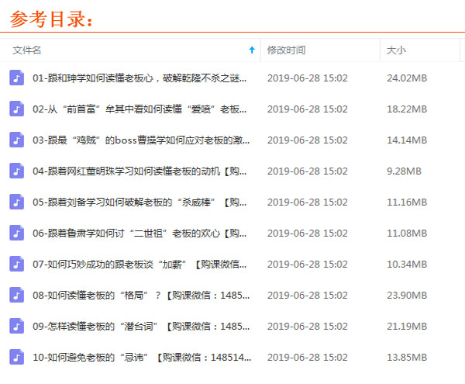Image resolution: width=465 pixels, height=384 pixels.
Task: Sort files by 修改时间 column
Action: [287, 50]
